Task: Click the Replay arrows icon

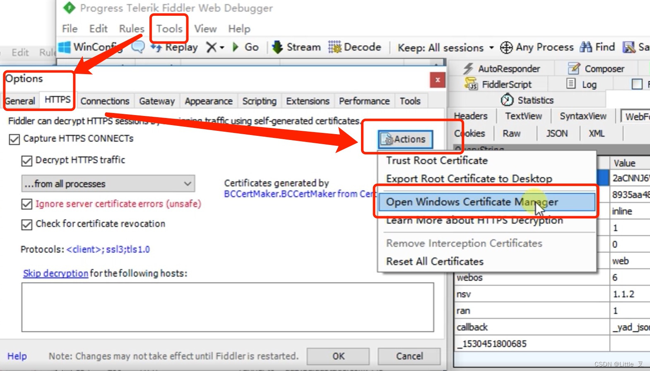Action: click(x=156, y=47)
